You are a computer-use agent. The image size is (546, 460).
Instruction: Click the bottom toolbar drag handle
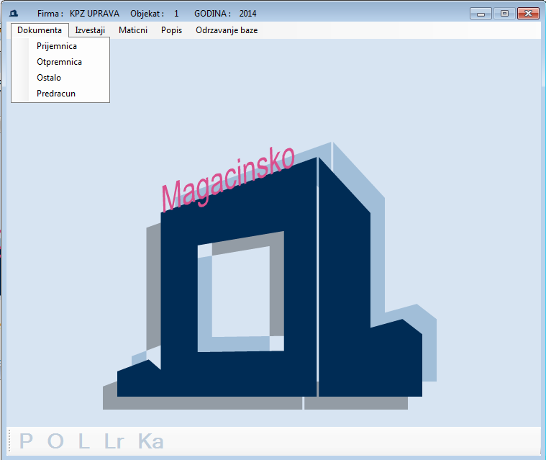[x=9, y=441]
